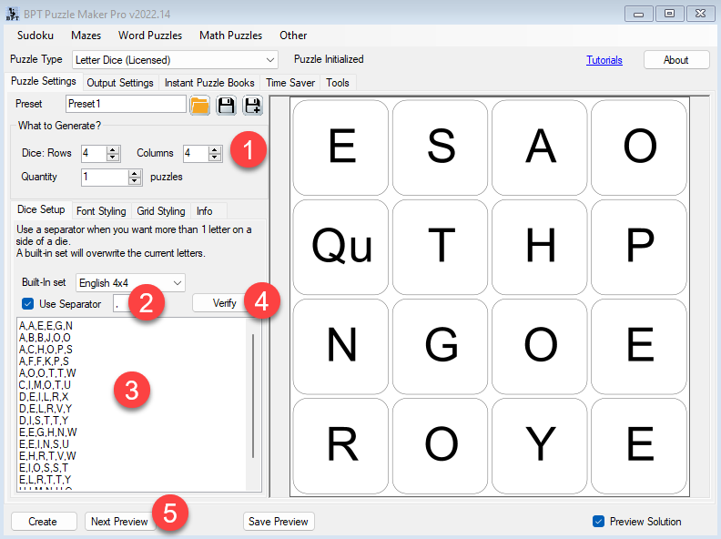Switch to the Output Settings tab

119,83
